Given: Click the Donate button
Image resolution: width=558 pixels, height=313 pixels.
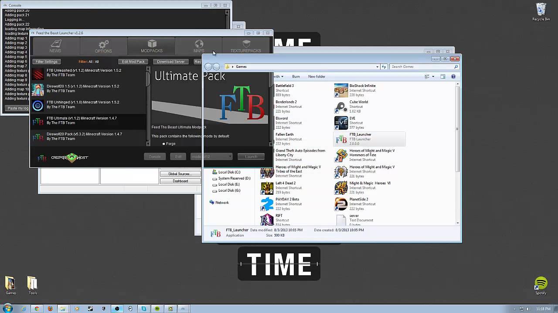Looking at the screenshot, I should pos(155,156).
